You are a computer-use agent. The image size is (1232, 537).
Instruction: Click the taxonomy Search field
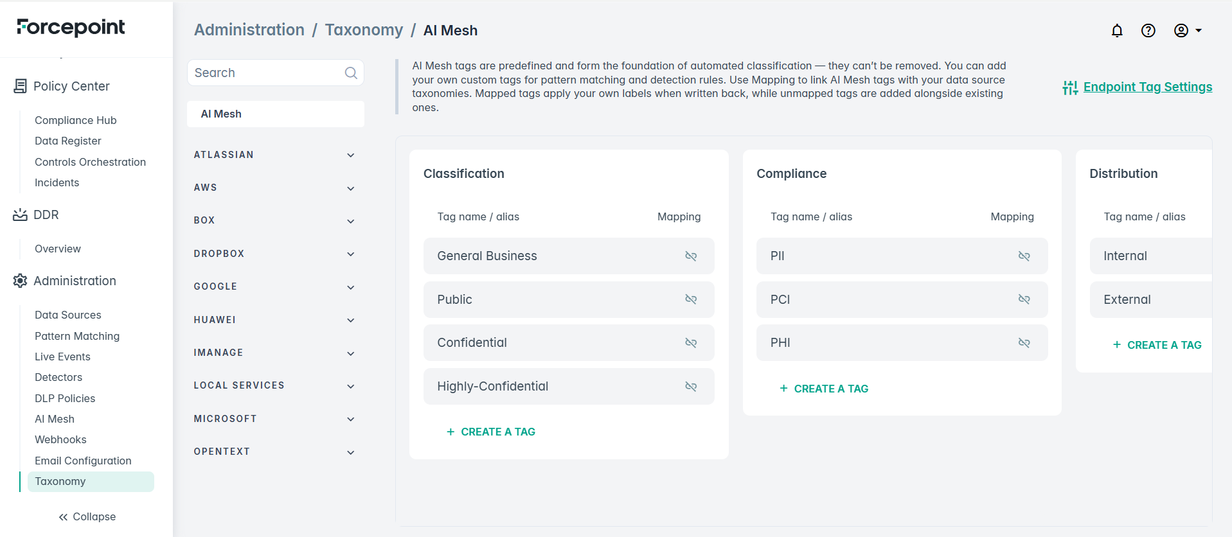267,73
